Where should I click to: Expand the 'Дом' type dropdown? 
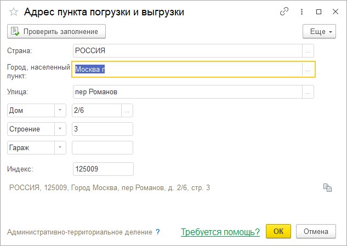click(60, 110)
